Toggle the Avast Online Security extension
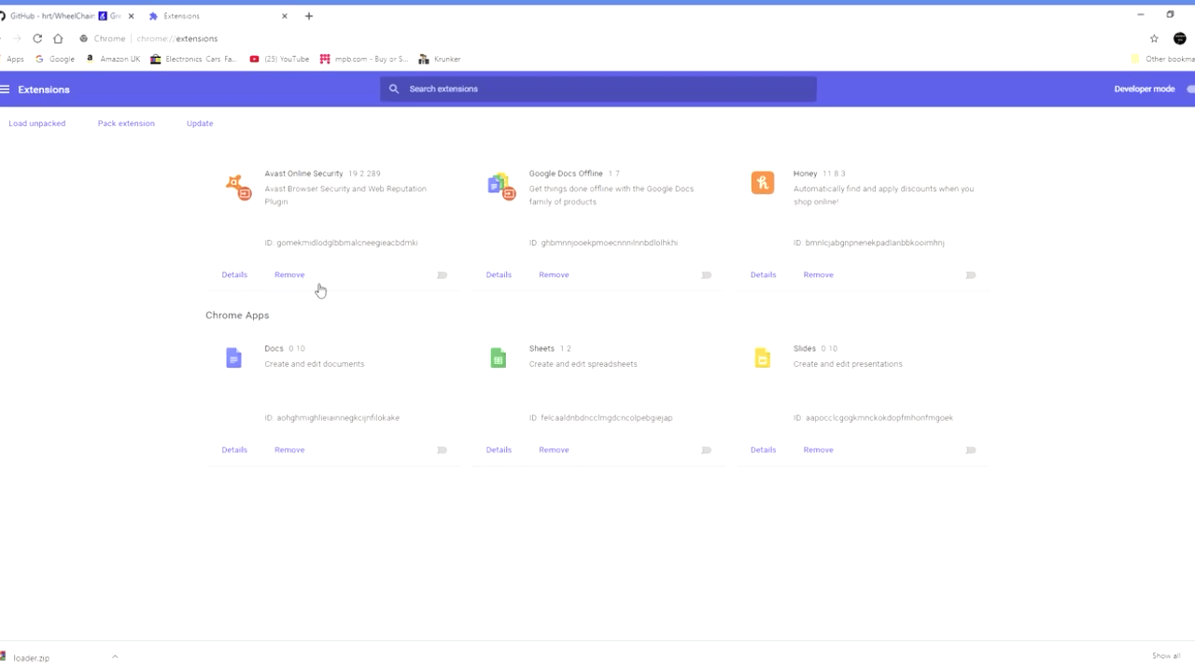This screenshot has width=1195, height=672. (x=442, y=275)
